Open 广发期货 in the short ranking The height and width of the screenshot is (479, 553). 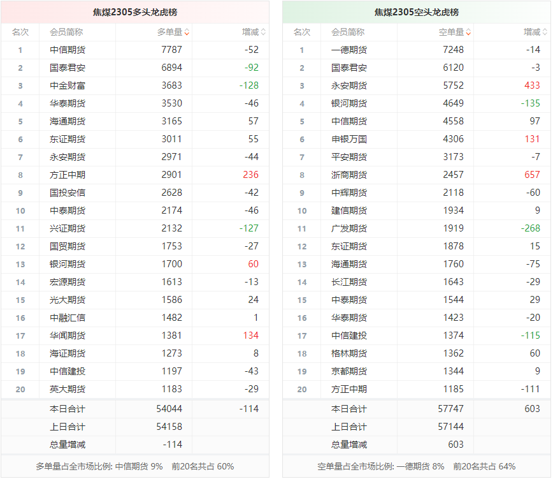click(348, 228)
